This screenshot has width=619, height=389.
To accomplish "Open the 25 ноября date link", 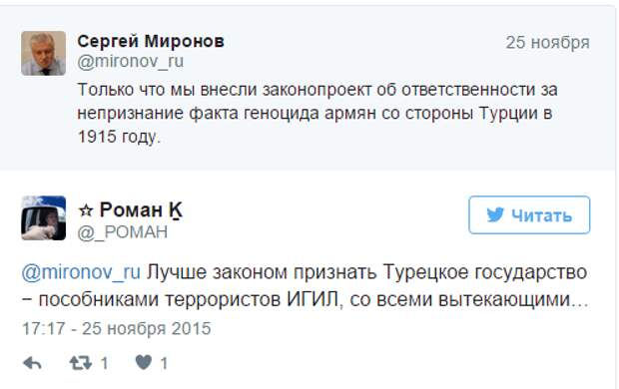I will pyautogui.click(x=548, y=42).
